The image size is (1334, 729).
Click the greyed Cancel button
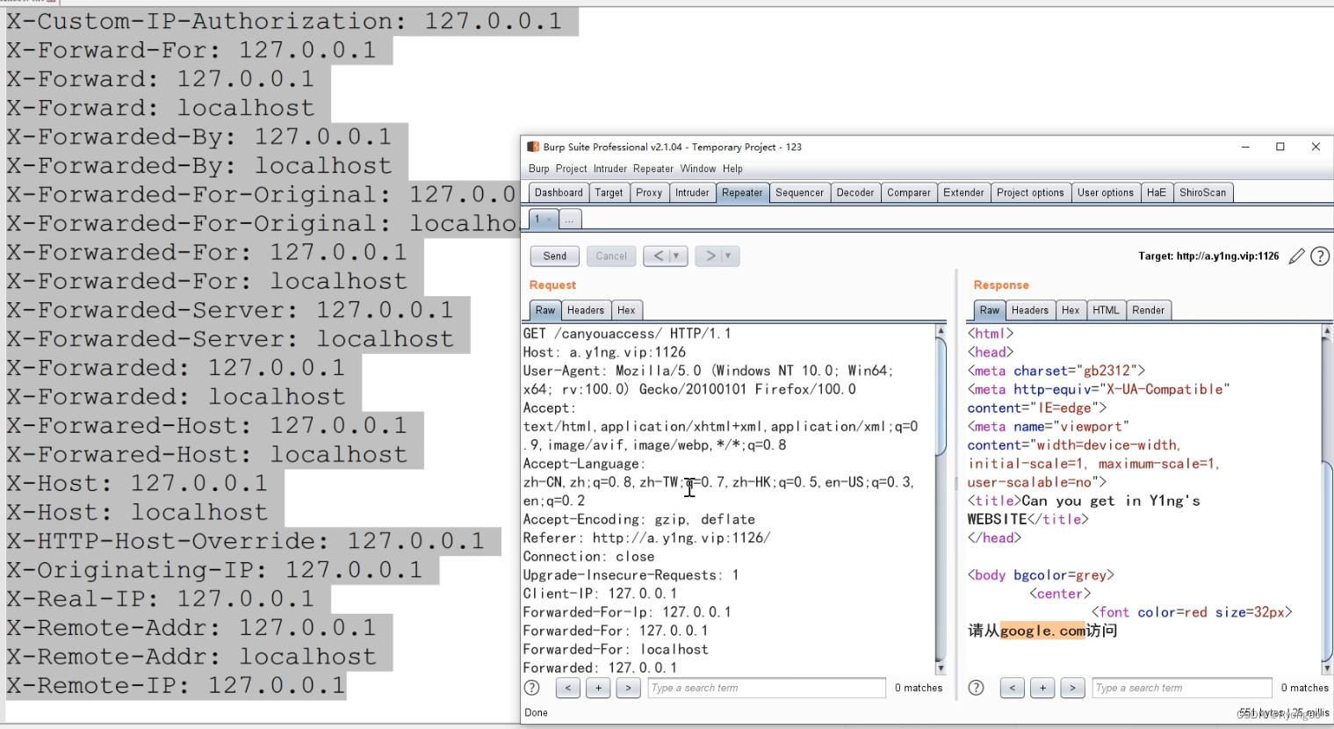click(611, 256)
